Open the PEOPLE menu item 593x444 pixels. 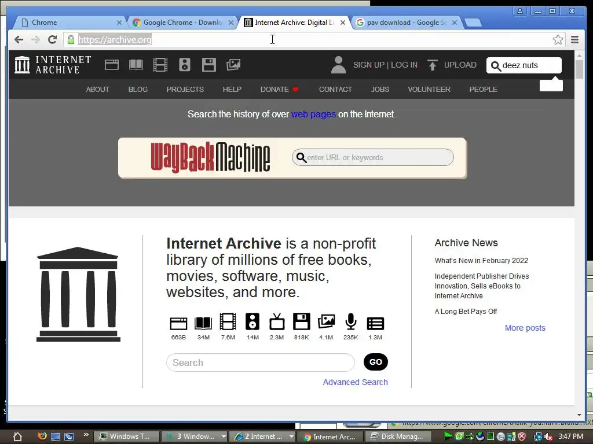483,90
